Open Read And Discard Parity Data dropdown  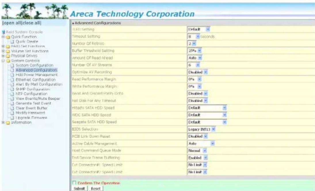[197, 94]
